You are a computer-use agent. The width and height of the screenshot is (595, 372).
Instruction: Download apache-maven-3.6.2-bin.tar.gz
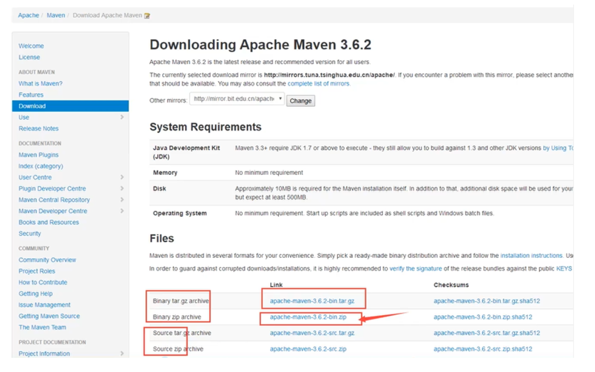click(x=312, y=301)
